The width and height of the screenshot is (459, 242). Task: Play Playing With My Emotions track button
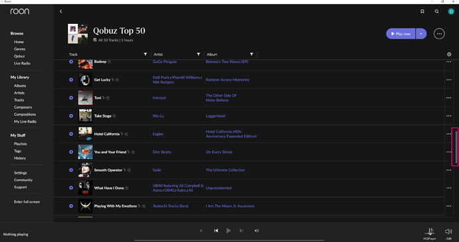(71, 206)
